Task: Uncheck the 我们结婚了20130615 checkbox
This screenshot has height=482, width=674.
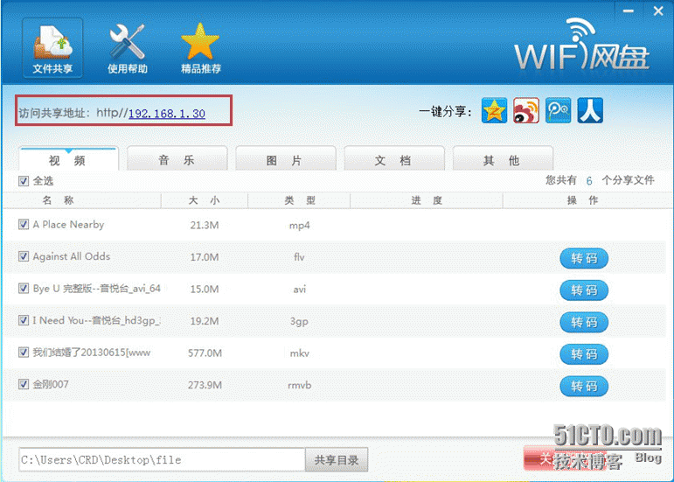Action: tap(24, 353)
